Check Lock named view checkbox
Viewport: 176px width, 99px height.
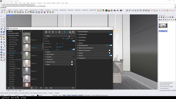click(159, 89)
